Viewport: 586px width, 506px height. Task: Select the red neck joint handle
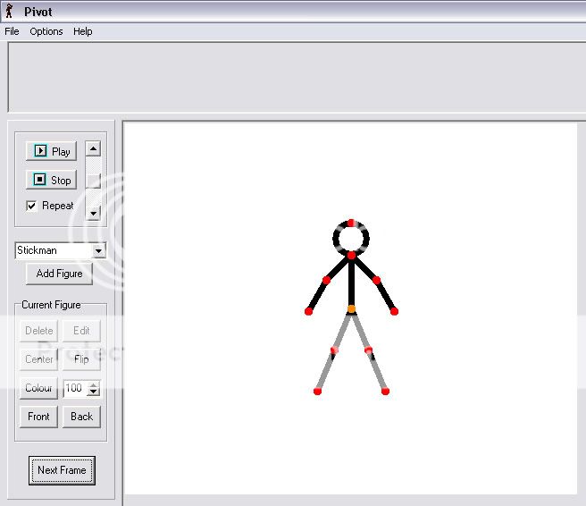tap(352, 256)
